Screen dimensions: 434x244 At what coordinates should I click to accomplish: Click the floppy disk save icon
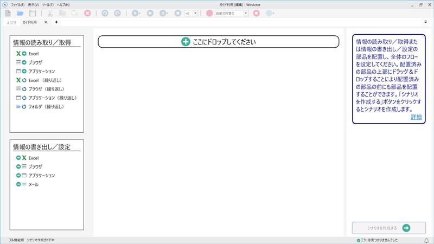pos(33,13)
